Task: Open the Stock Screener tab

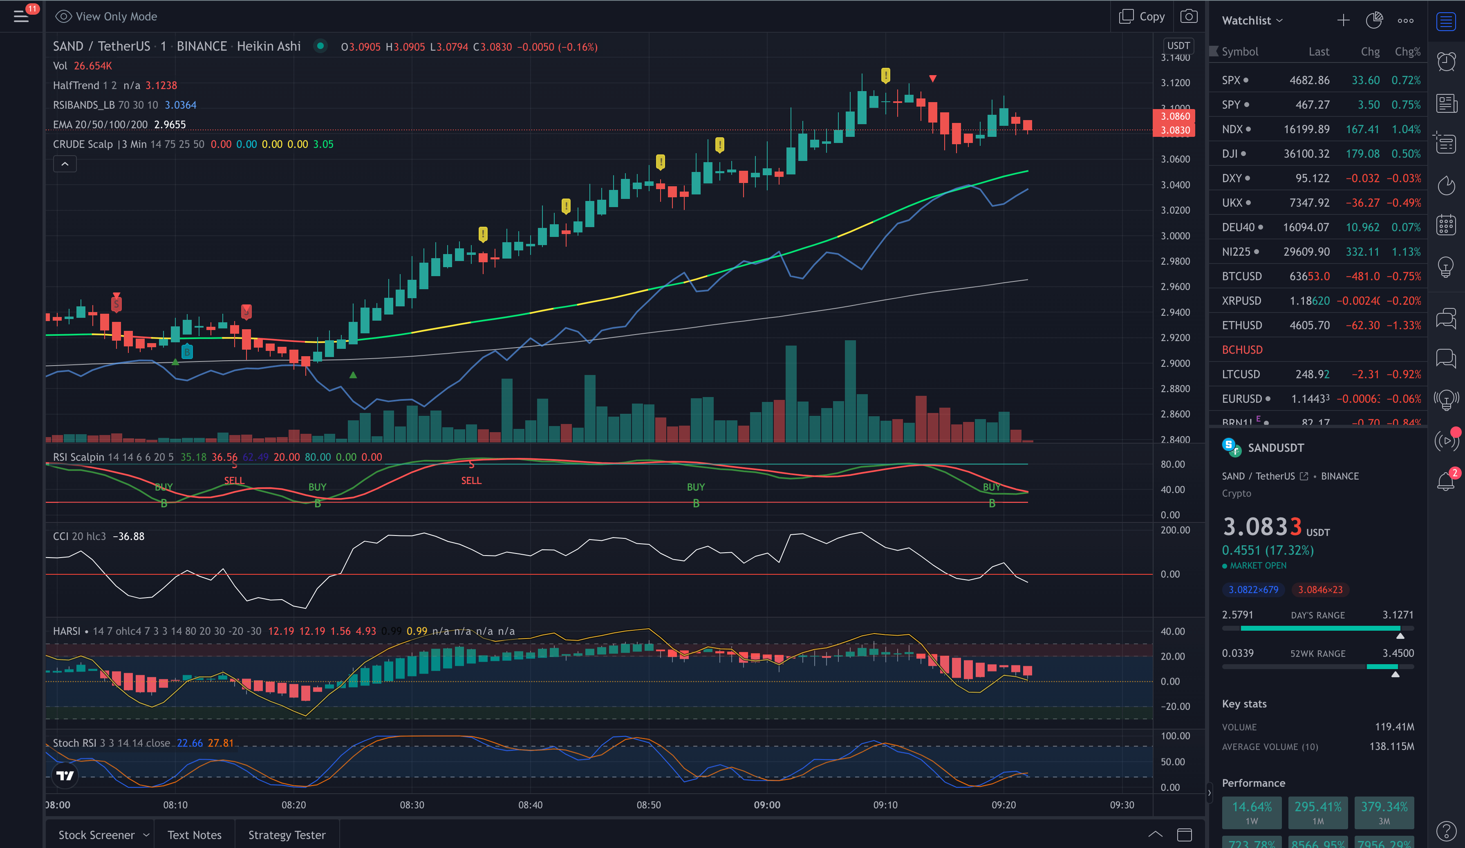Action: (96, 835)
